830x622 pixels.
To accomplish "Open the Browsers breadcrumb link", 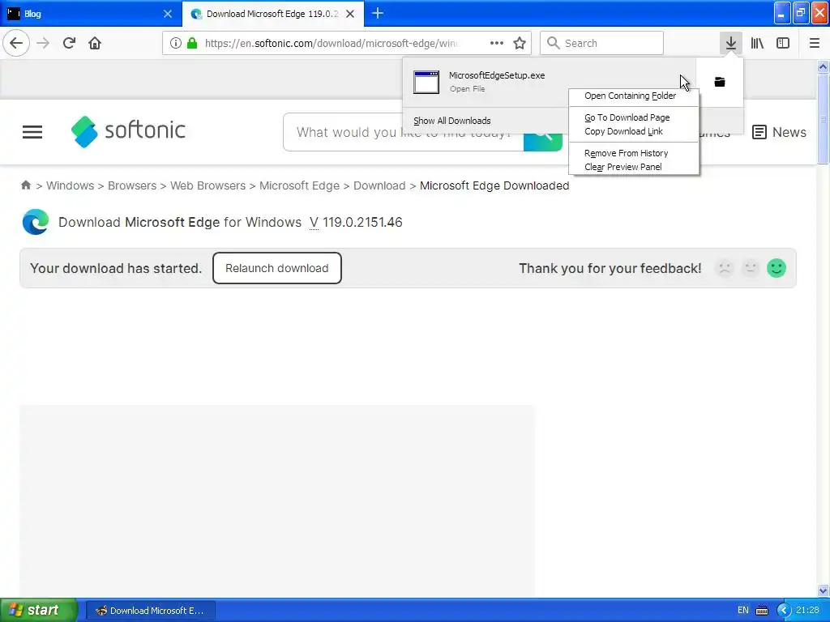I will coord(132,185).
